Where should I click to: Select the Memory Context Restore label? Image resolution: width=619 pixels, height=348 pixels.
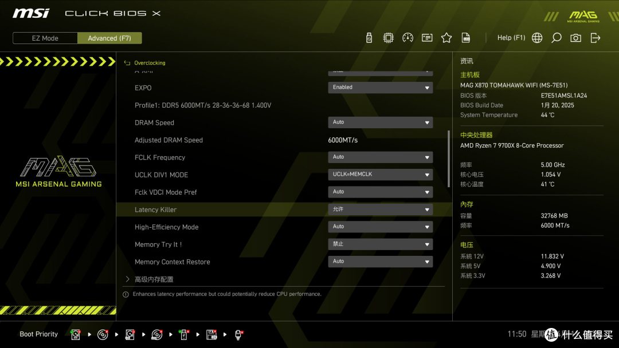pyautogui.click(x=172, y=262)
